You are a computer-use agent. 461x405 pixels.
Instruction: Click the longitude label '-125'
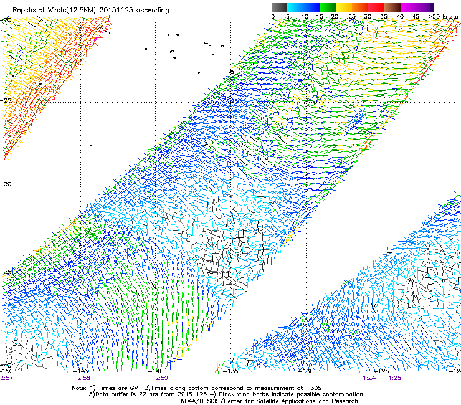(381, 371)
